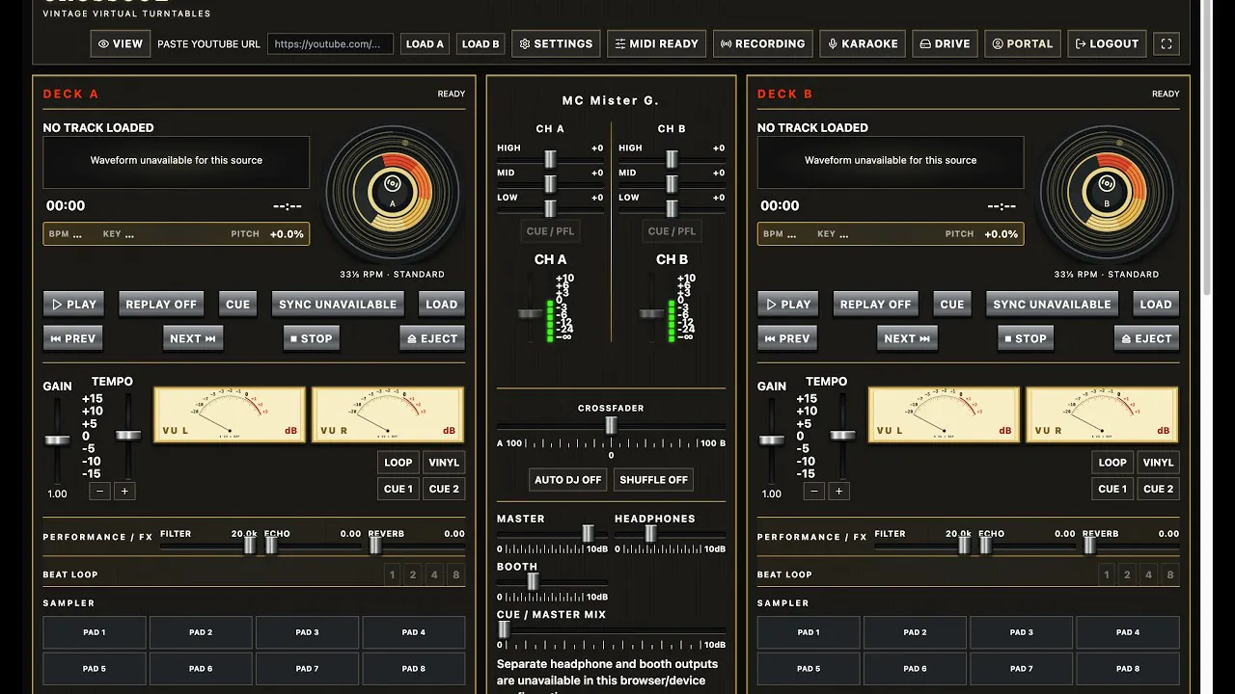Click the Master volume slider
The height and width of the screenshot is (694, 1235).
coord(553,533)
